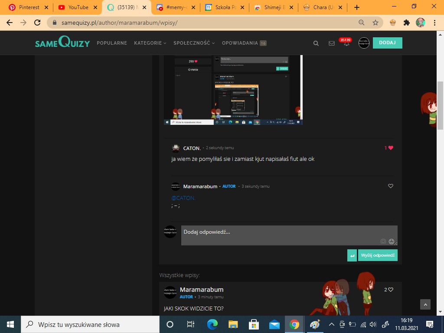The width and height of the screenshot is (444, 333).
Task: Open the user profile avatar menu
Action: click(x=364, y=43)
